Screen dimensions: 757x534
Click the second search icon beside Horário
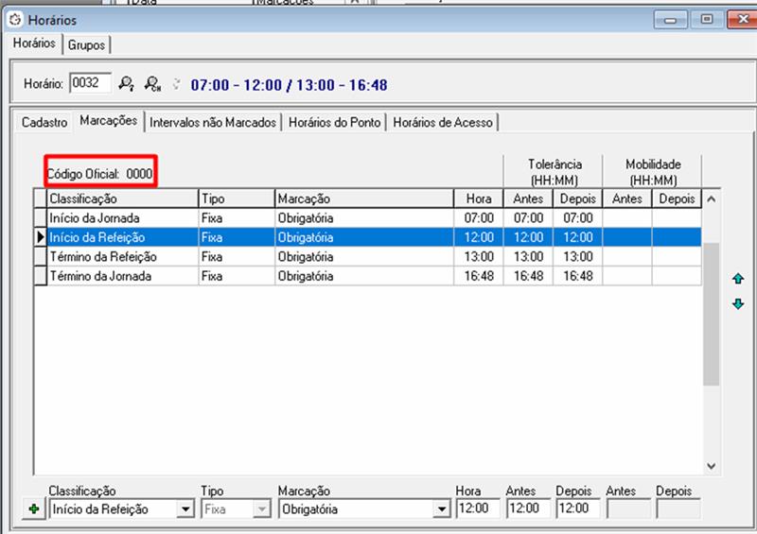pos(153,85)
